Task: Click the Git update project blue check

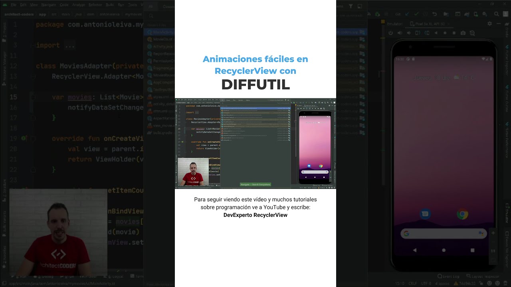Action: pos(408,14)
